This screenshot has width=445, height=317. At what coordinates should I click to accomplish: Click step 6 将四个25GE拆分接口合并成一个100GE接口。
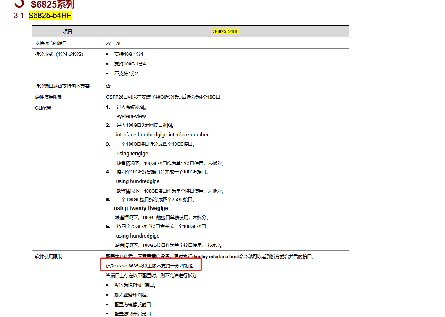click(x=162, y=226)
